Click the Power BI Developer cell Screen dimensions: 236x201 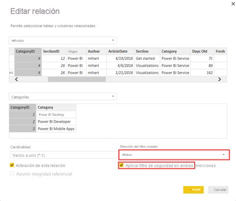click(x=56, y=121)
